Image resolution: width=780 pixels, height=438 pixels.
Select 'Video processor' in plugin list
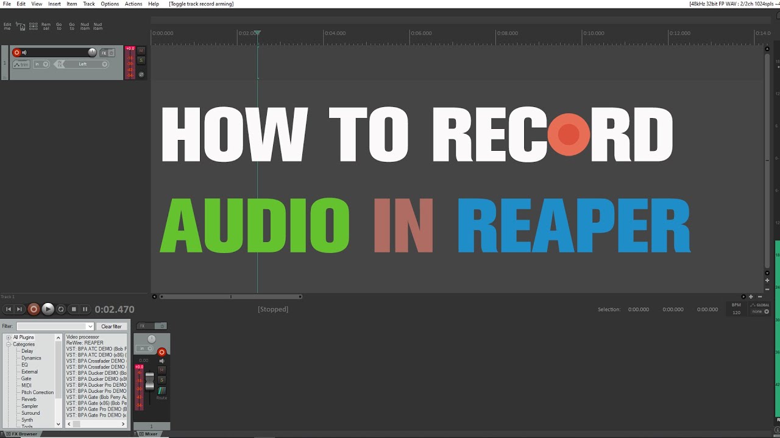[x=83, y=337]
